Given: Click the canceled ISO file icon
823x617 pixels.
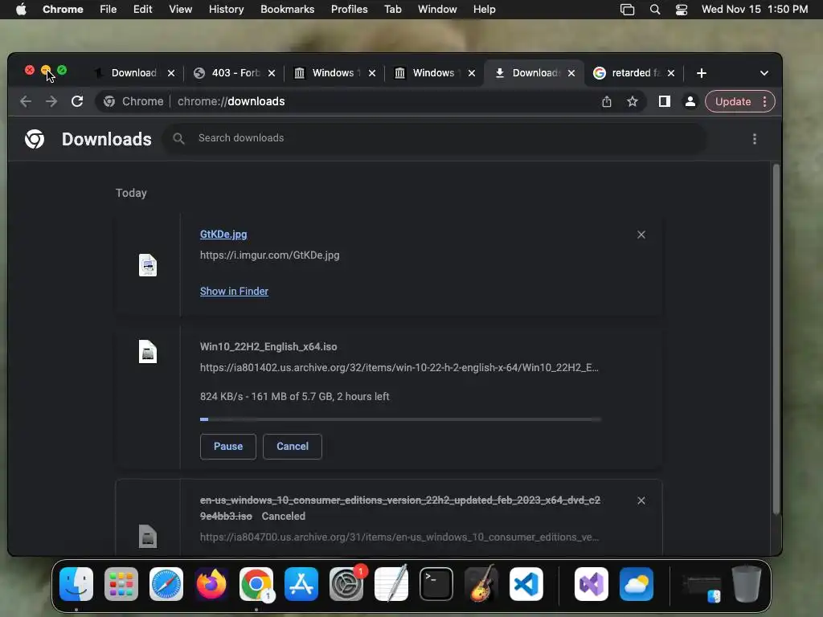Looking at the screenshot, I should point(148,536).
